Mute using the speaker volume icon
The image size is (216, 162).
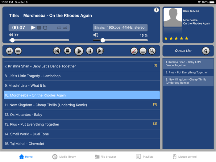click(x=96, y=35)
